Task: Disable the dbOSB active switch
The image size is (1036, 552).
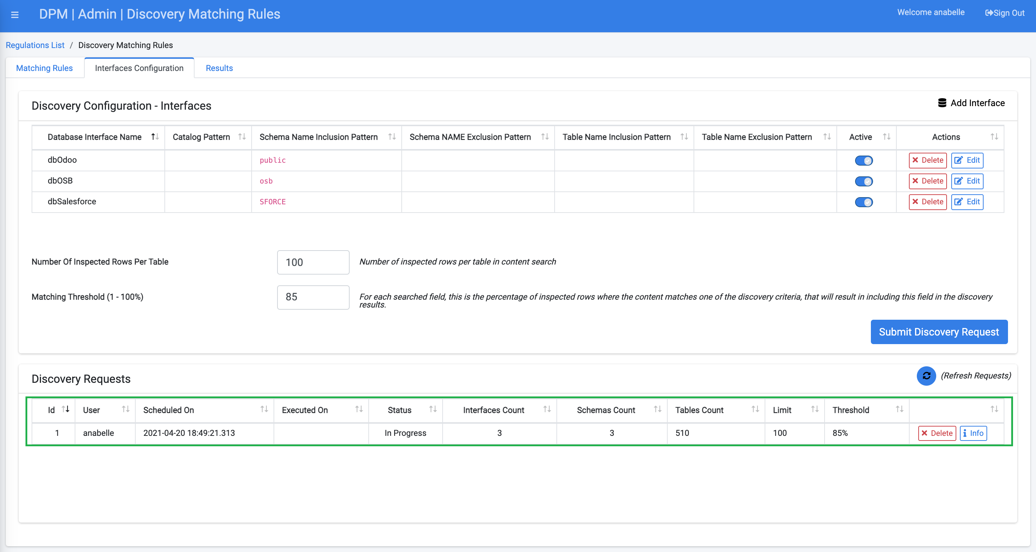Action: tap(863, 181)
